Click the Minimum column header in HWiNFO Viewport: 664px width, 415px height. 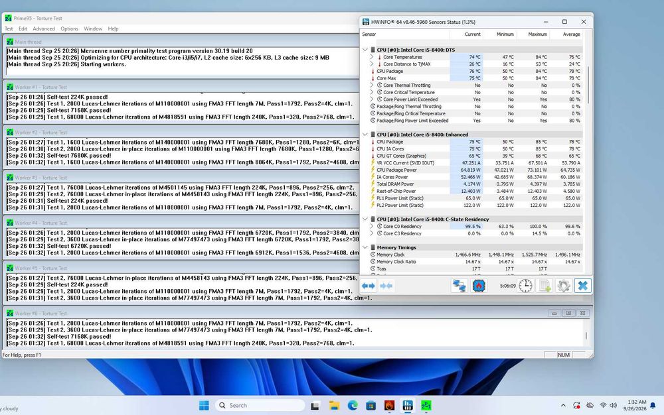point(499,34)
